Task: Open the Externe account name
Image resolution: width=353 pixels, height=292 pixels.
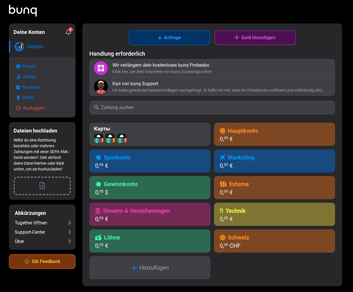Action: (x=239, y=184)
